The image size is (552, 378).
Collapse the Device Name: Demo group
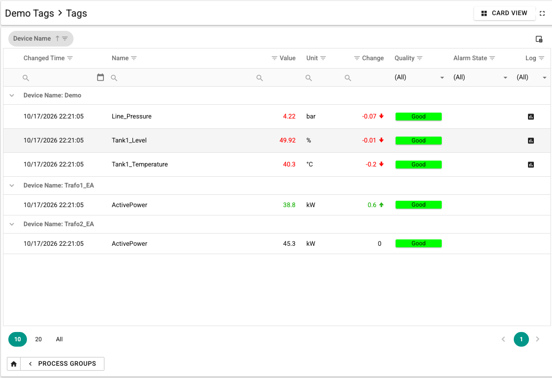click(x=12, y=95)
